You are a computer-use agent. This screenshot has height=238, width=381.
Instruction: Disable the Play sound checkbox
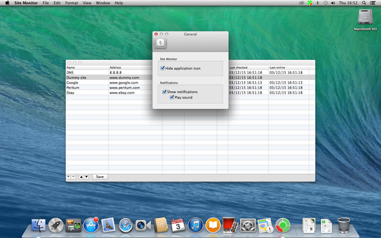point(172,98)
